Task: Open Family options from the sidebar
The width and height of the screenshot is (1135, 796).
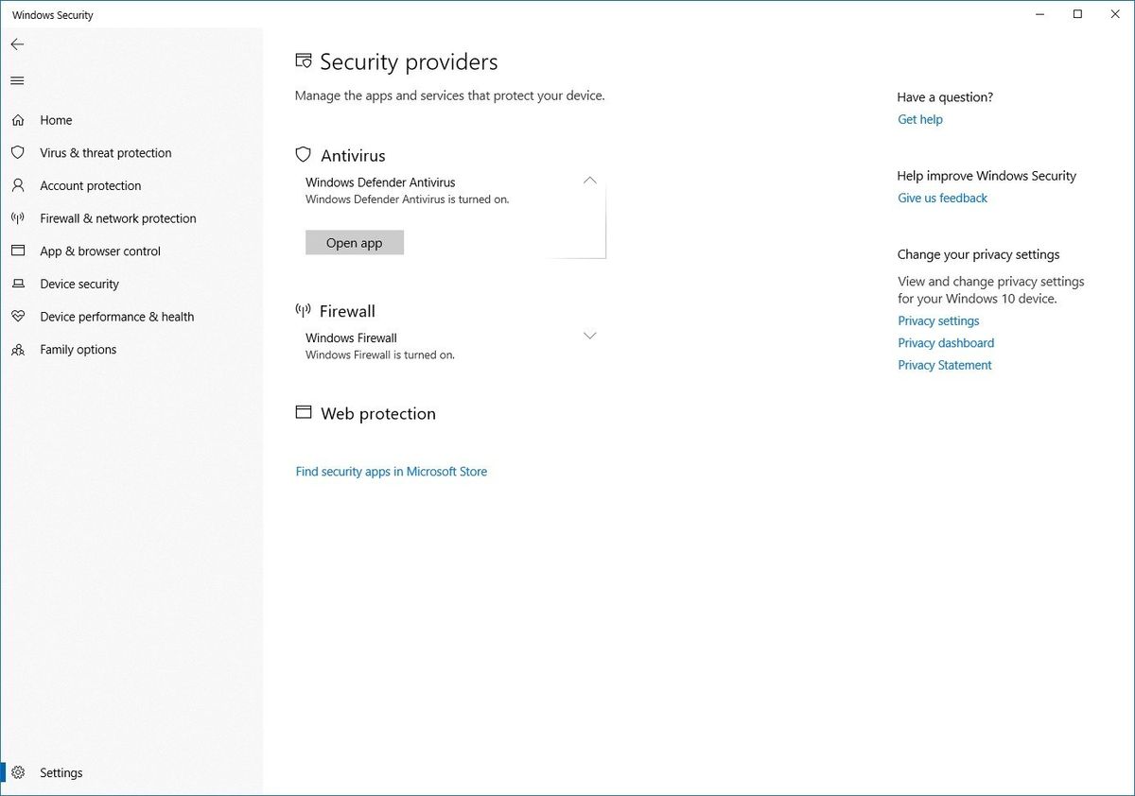Action: pos(78,349)
